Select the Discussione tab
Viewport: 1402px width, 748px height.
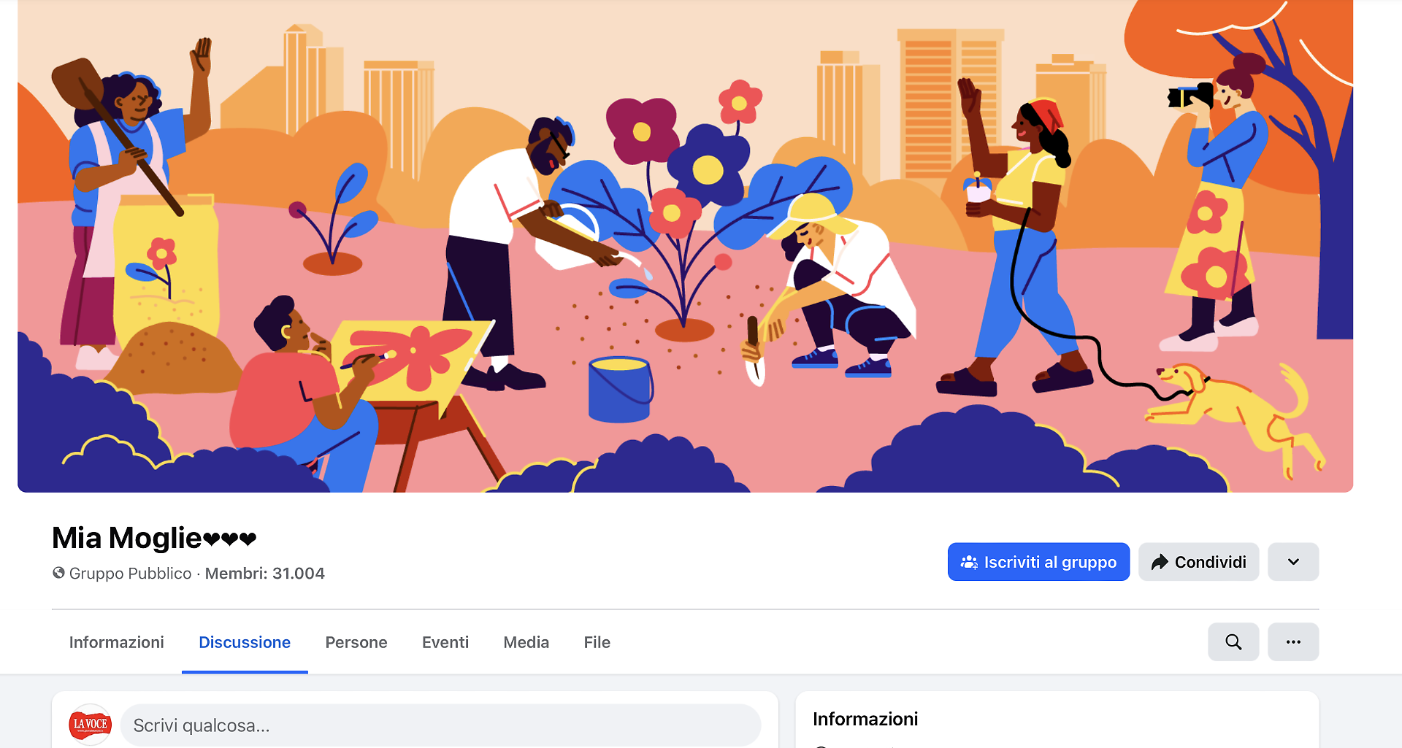[x=245, y=642]
